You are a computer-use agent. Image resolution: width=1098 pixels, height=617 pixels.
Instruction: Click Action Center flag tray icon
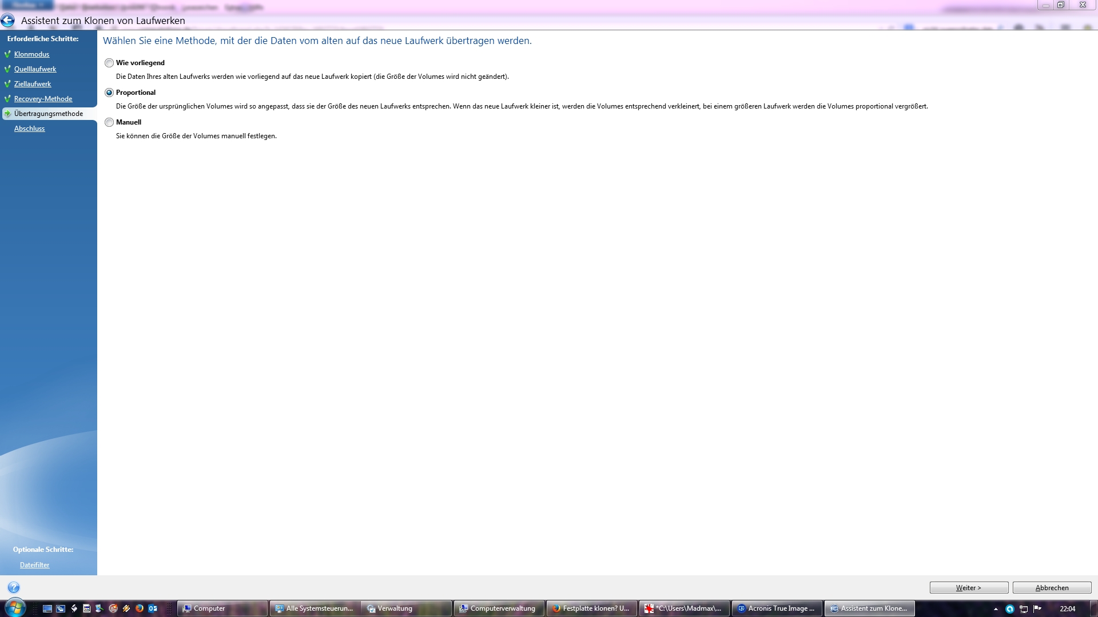pyautogui.click(x=1037, y=609)
